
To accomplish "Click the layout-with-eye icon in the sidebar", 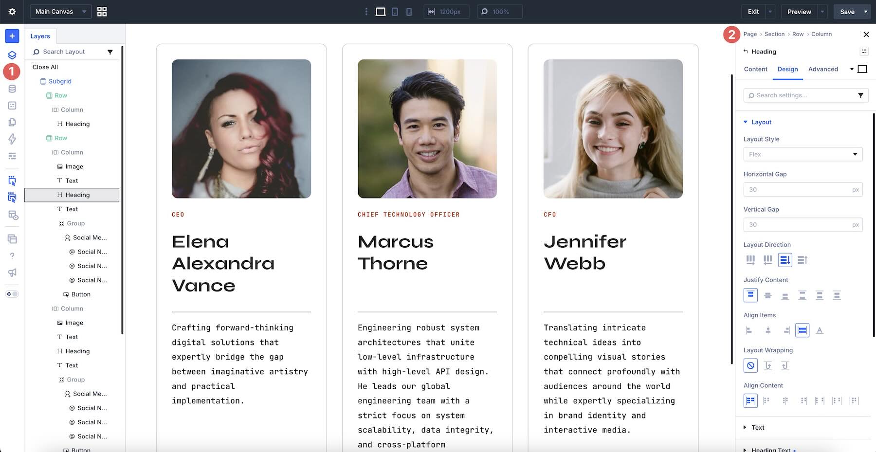I will point(13,215).
